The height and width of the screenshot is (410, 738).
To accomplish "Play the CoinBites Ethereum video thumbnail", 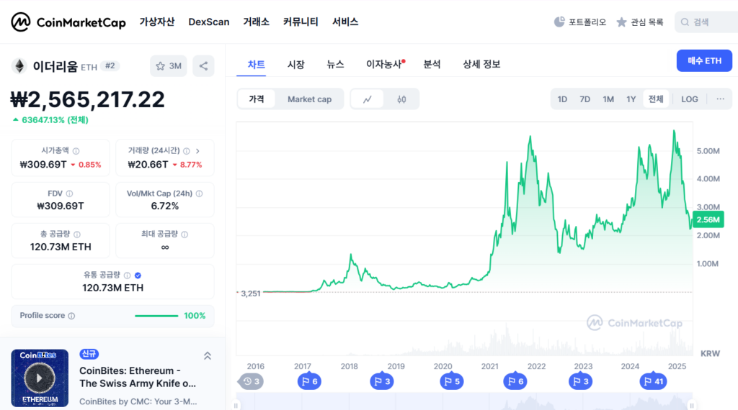I will pyautogui.click(x=40, y=378).
